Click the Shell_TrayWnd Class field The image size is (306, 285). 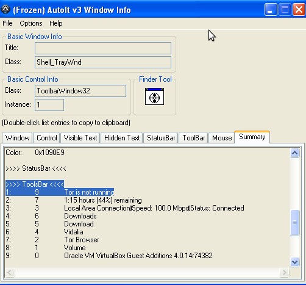[x=103, y=62]
